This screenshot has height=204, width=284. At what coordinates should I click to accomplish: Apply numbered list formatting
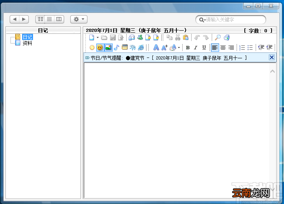point(242,48)
